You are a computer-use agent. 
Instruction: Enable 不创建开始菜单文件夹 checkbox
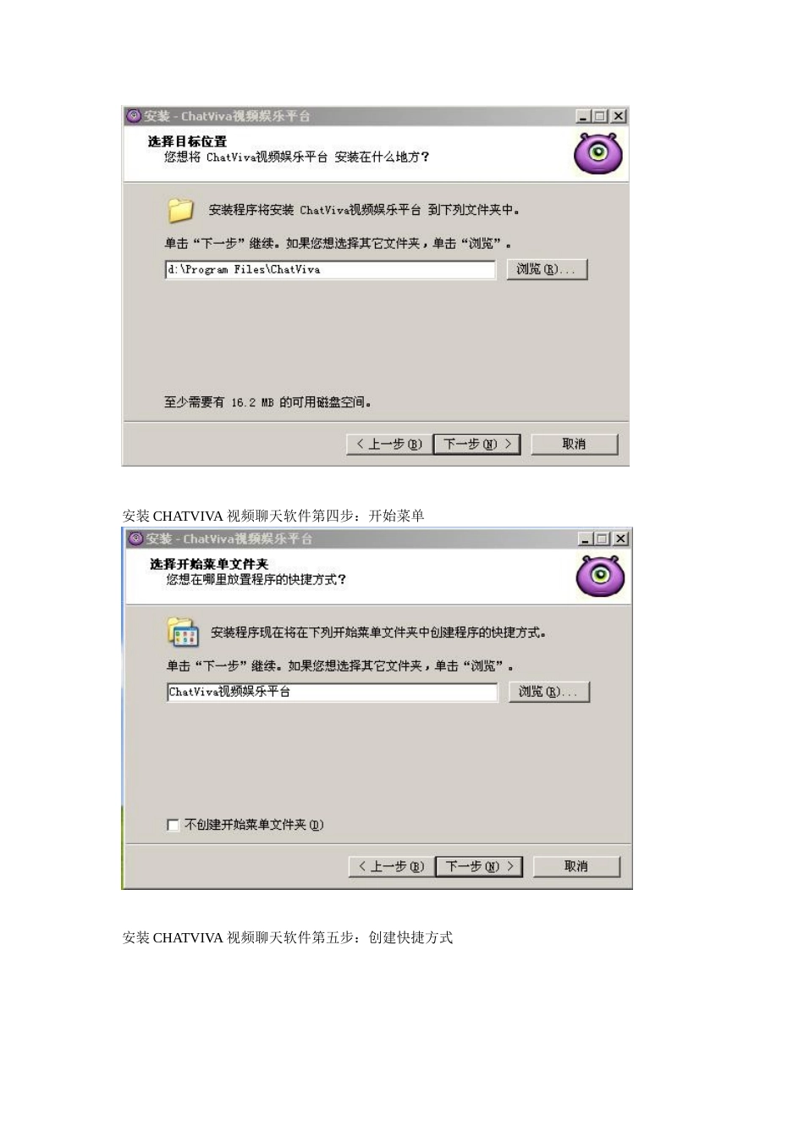click(x=173, y=825)
